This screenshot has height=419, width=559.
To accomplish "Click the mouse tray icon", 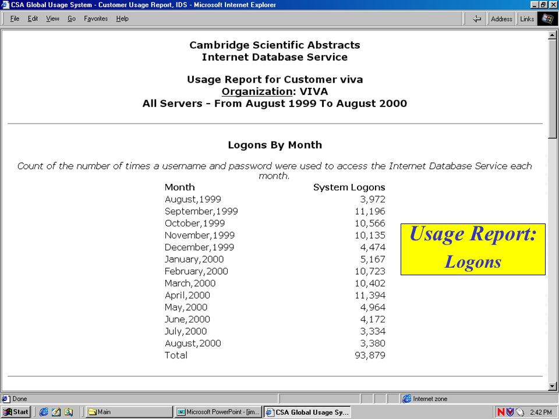I will click(x=519, y=412).
